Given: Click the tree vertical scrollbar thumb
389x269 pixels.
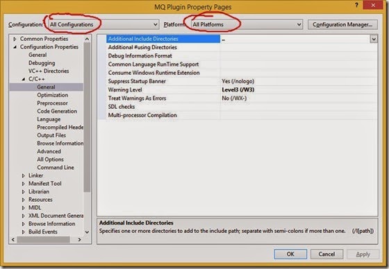Looking at the screenshot, I should [x=87, y=117].
